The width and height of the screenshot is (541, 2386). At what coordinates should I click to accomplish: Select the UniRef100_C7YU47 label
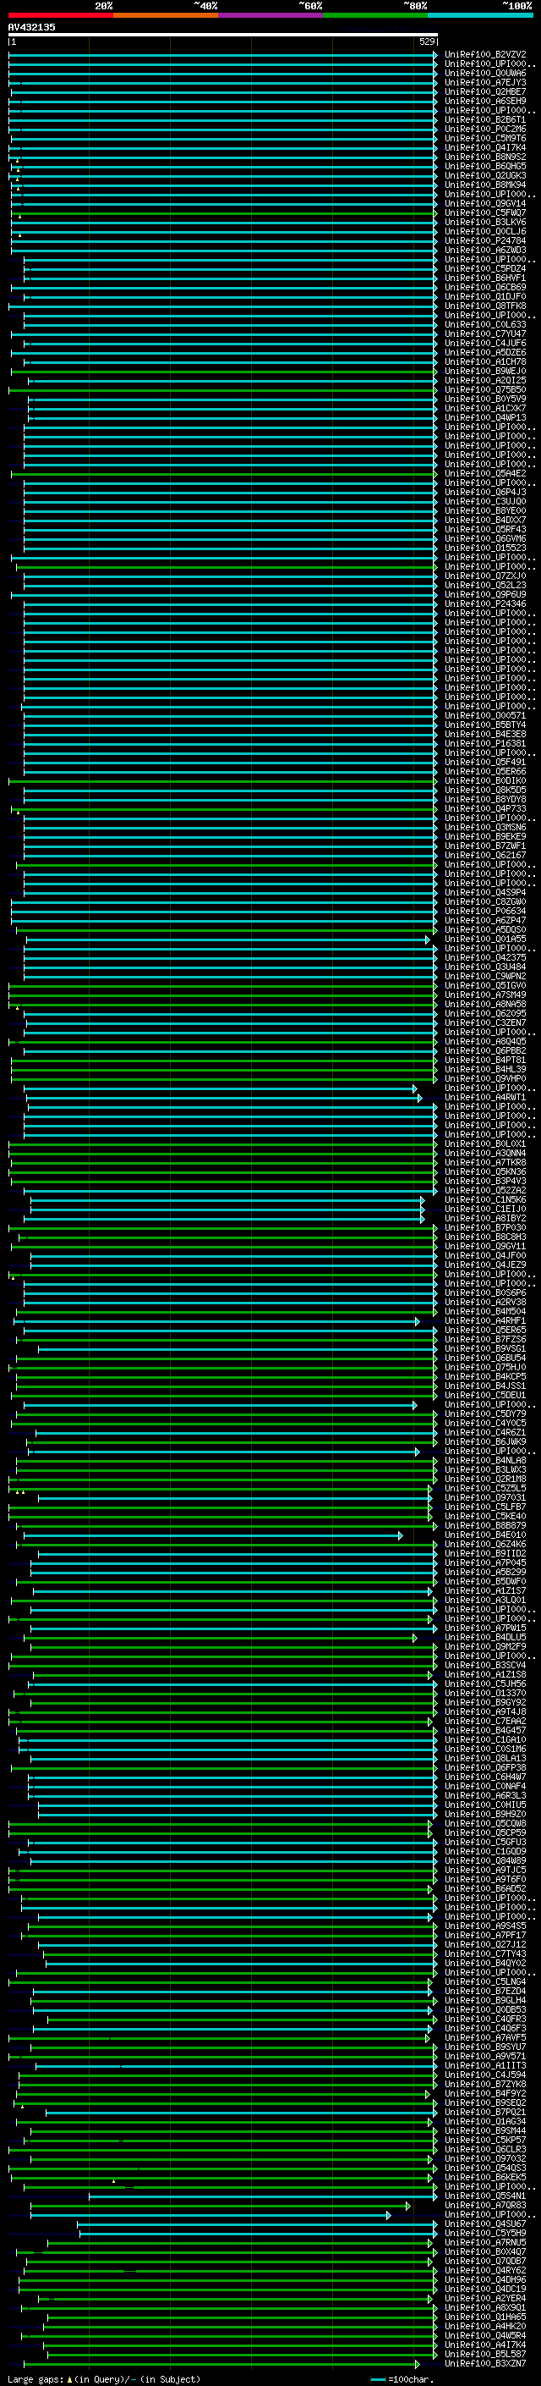485,333
